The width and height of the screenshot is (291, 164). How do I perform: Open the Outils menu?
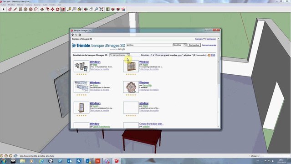(x=45, y=5)
